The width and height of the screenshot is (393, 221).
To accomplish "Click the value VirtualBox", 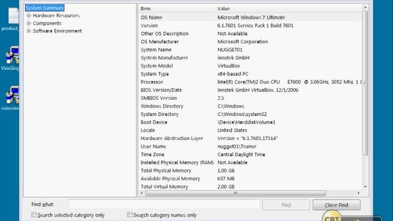I will click(228, 66).
